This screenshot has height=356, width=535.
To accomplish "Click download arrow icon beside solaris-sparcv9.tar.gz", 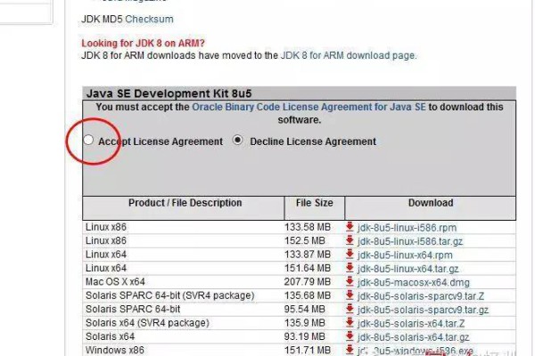I will 350,309.
